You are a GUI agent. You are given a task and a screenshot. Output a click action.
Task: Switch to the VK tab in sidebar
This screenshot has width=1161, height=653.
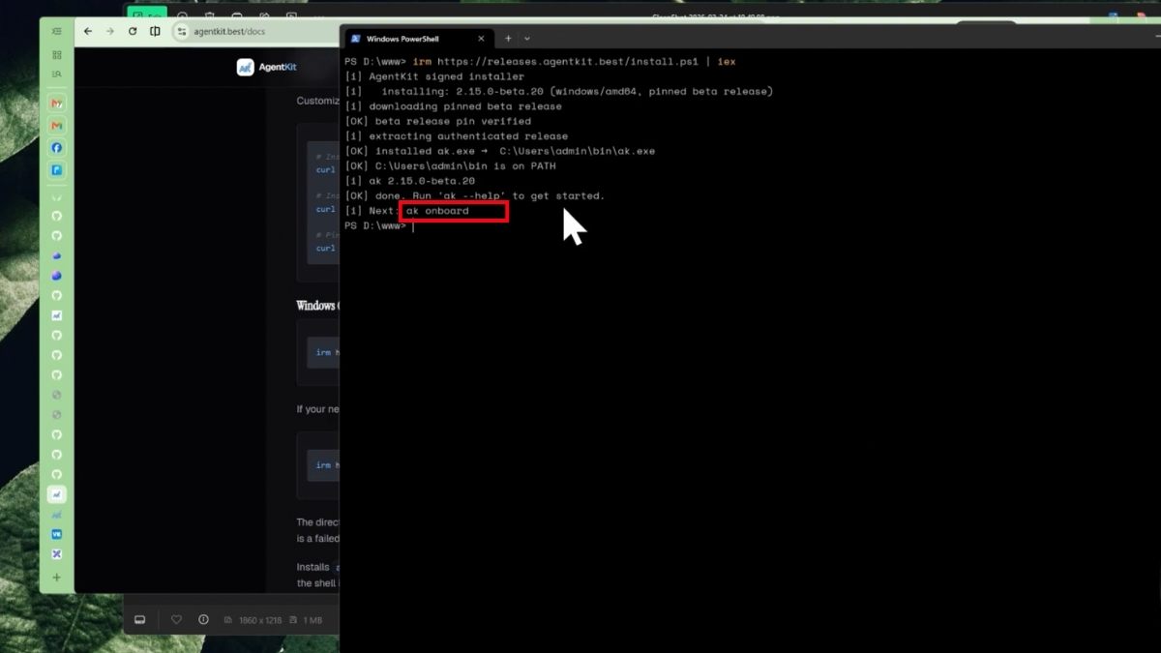pyautogui.click(x=56, y=534)
